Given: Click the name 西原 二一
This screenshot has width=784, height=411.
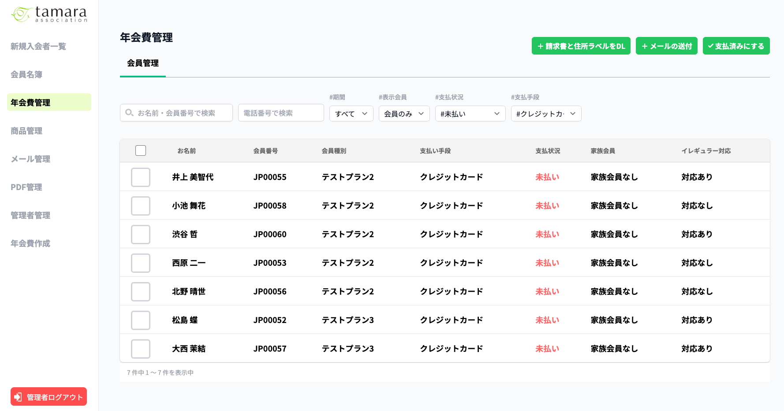Looking at the screenshot, I should tap(189, 263).
